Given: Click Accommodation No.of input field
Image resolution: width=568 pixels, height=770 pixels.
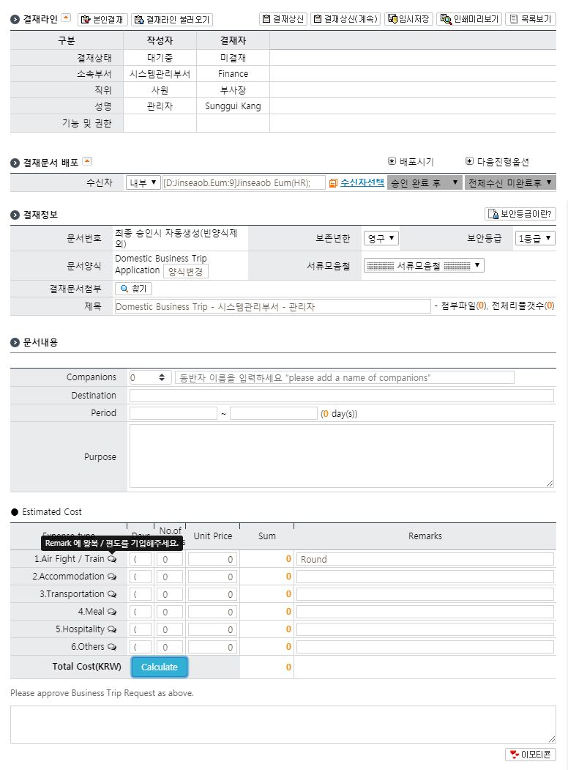Looking at the screenshot, I should pyautogui.click(x=170, y=577).
